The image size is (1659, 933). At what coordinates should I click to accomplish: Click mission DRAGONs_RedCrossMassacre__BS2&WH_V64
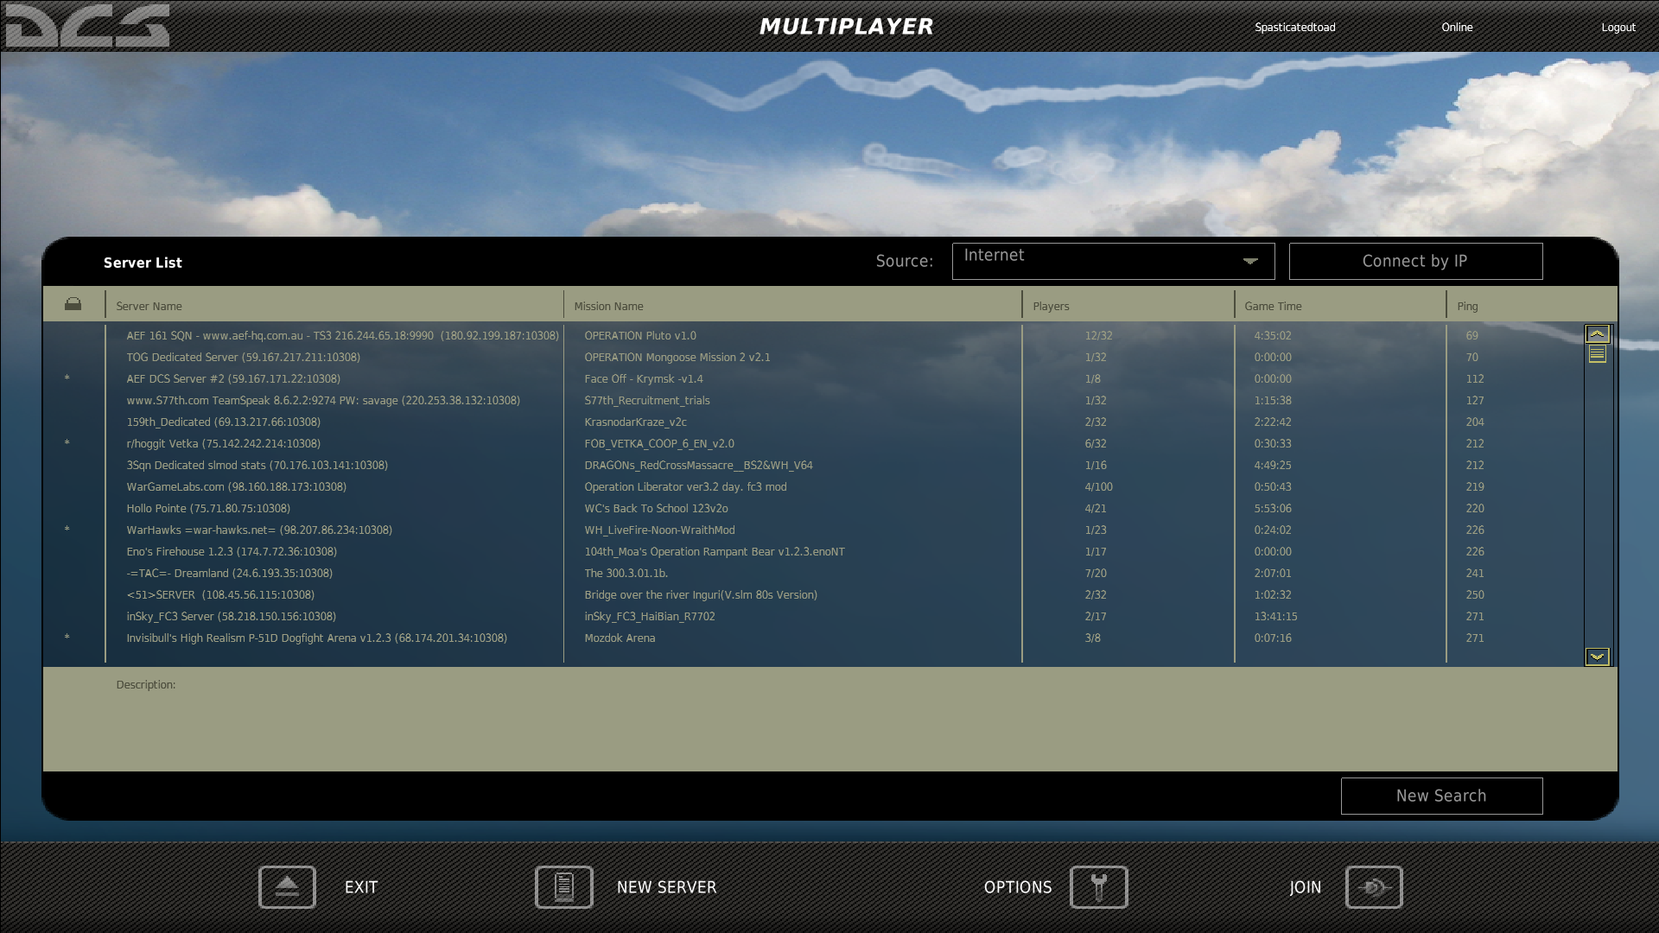click(x=698, y=465)
